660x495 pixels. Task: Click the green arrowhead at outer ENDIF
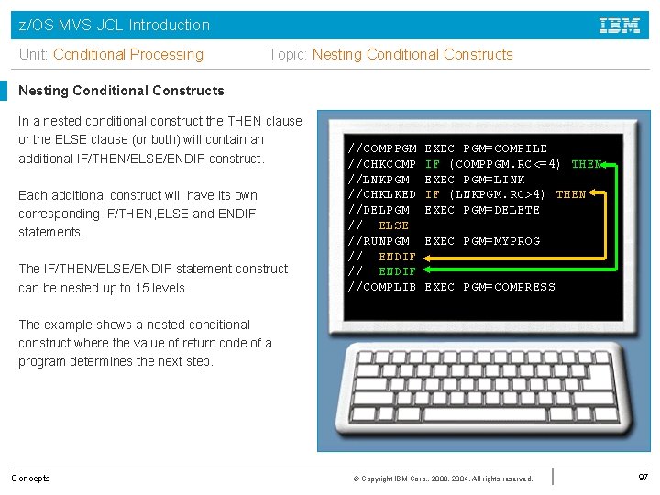coord(427,269)
